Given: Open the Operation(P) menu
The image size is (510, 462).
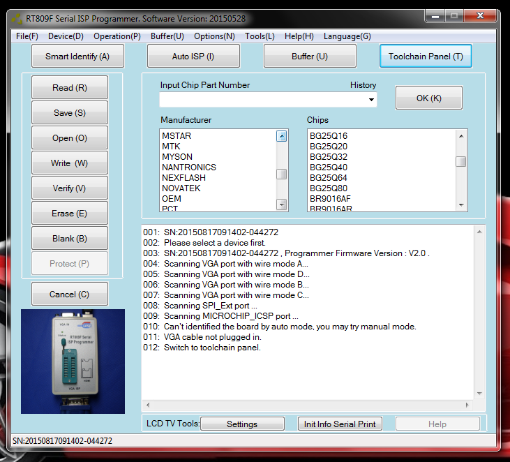Looking at the screenshot, I should point(117,36).
